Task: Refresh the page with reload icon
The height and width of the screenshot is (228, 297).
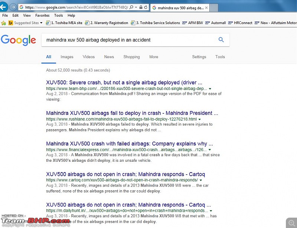Action: point(146,7)
